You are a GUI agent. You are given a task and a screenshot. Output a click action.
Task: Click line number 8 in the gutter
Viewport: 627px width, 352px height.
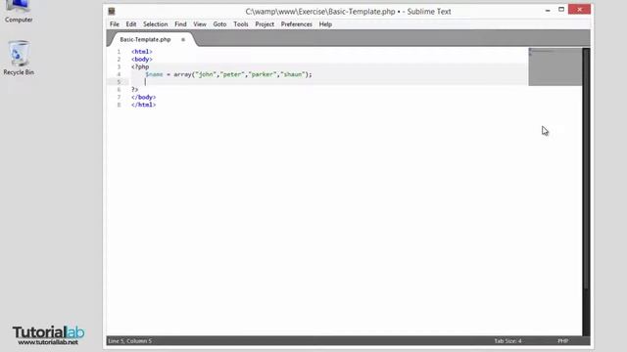click(119, 105)
